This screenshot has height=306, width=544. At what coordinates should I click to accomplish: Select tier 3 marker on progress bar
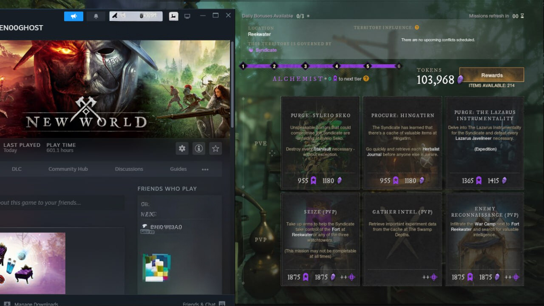tap(305, 66)
